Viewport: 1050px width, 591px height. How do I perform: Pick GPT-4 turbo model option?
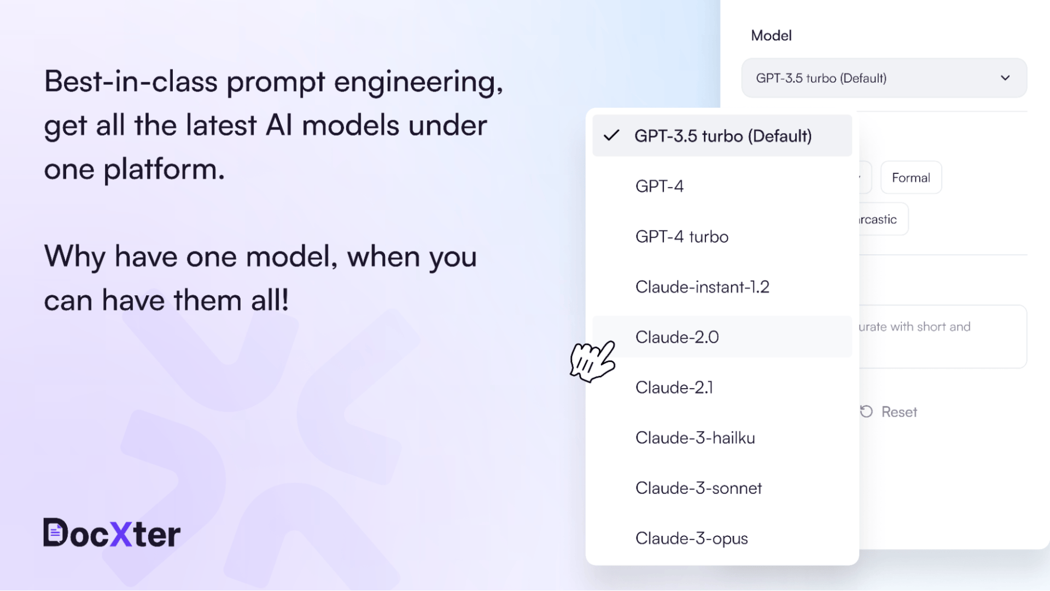click(682, 237)
